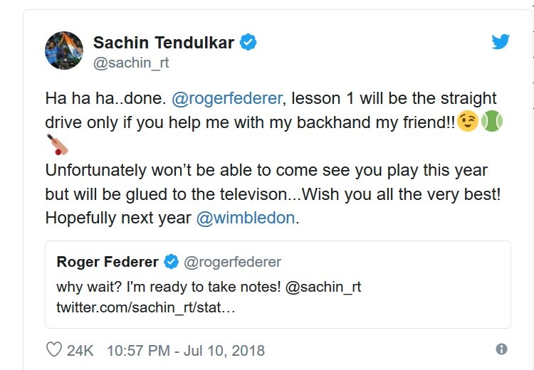Click the 24K likes count
This screenshot has height=370, width=534.
pyautogui.click(x=80, y=350)
